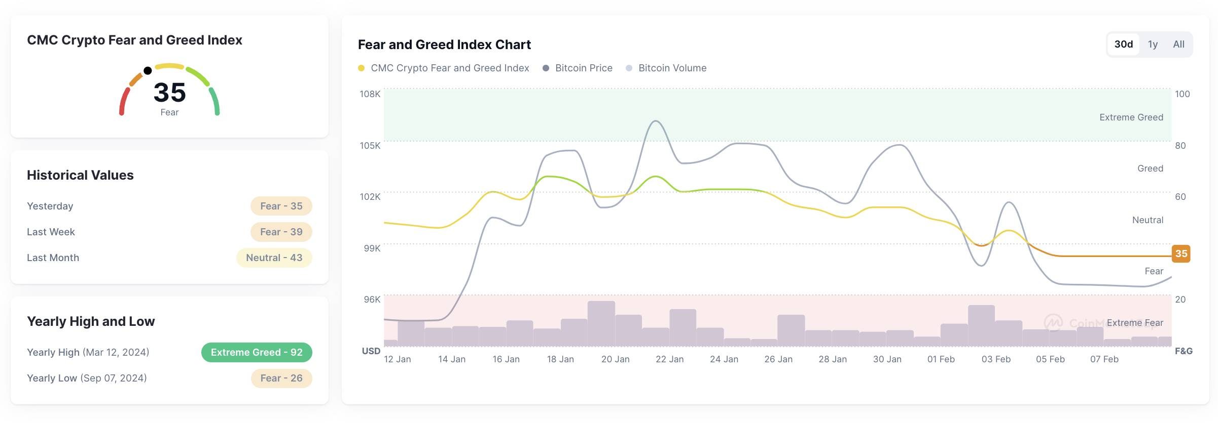Click the Extreme Greed - 92 yearly high badge
1218x423 pixels.
(x=257, y=352)
